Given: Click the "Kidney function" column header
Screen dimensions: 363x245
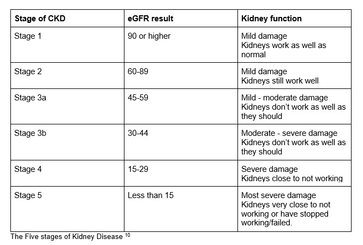Looking at the screenshot, I should (271, 19).
